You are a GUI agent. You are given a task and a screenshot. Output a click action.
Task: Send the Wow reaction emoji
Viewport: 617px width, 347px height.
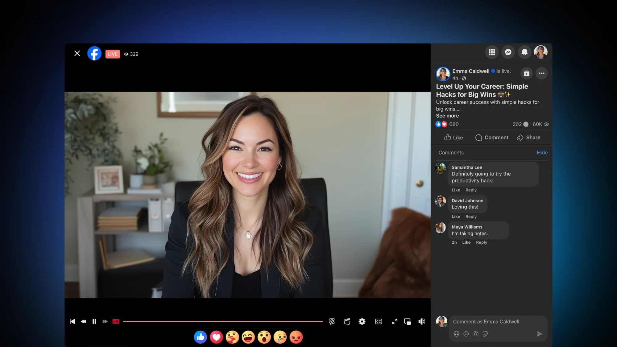[264, 337]
